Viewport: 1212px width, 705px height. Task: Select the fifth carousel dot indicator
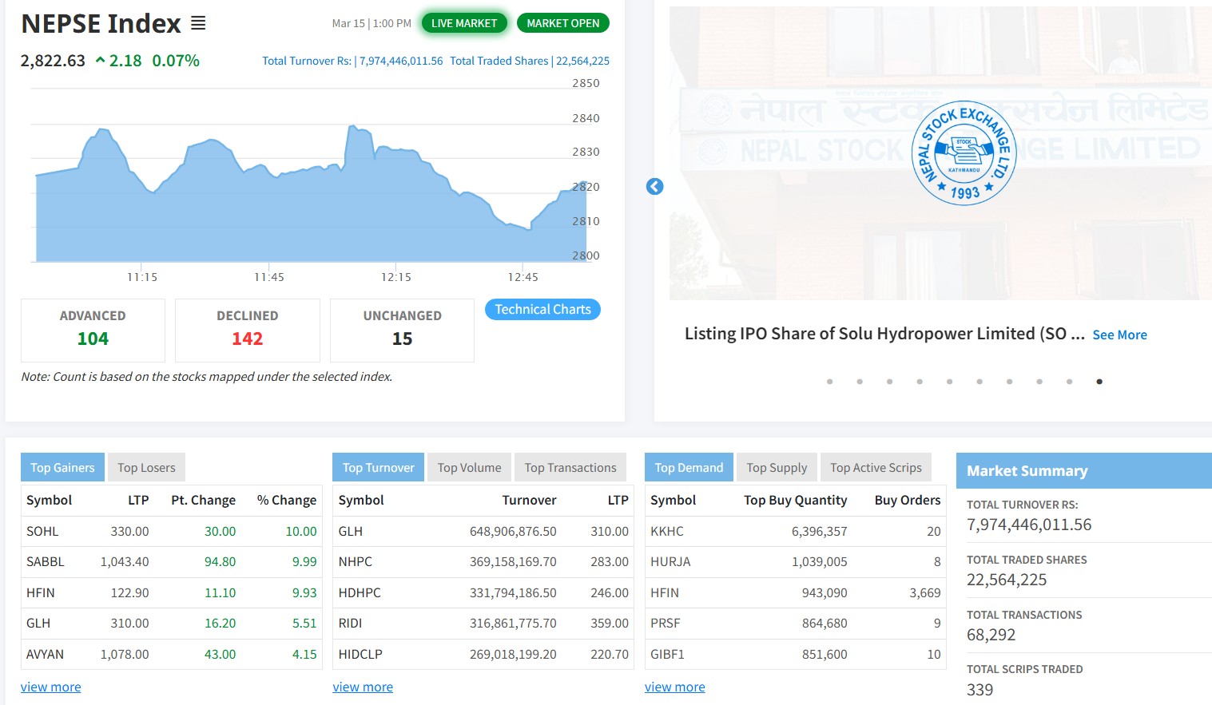[949, 382]
